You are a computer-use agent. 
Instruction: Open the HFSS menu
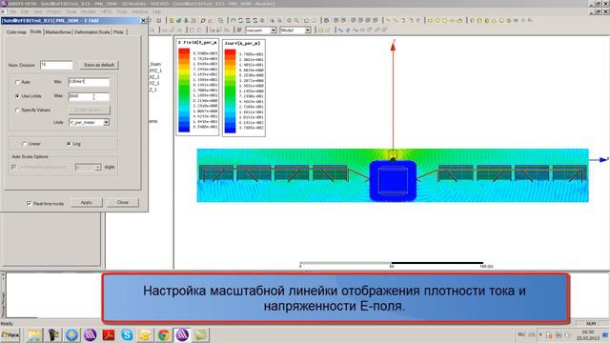pos(106,11)
